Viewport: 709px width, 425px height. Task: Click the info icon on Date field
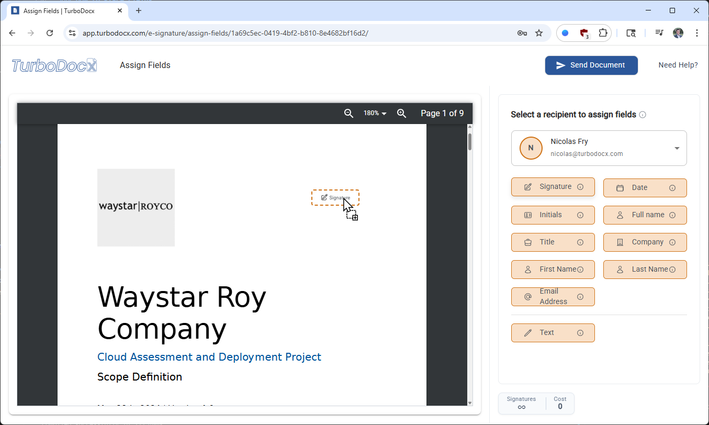pyautogui.click(x=672, y=188)
